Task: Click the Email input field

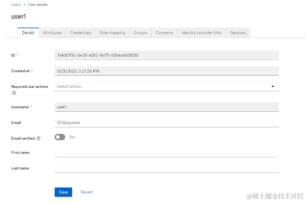Action: (166, 122)
